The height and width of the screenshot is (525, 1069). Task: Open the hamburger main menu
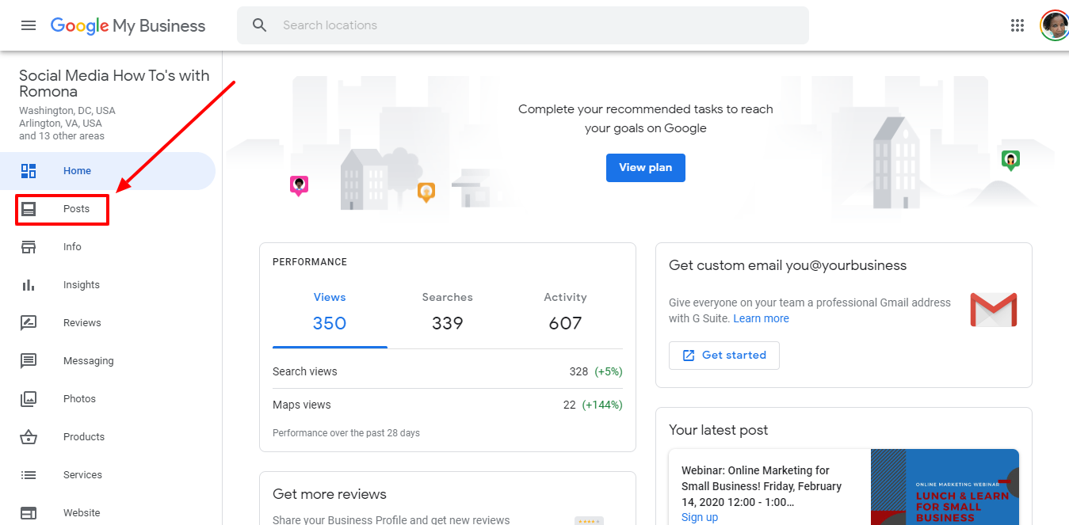point(29,25)
